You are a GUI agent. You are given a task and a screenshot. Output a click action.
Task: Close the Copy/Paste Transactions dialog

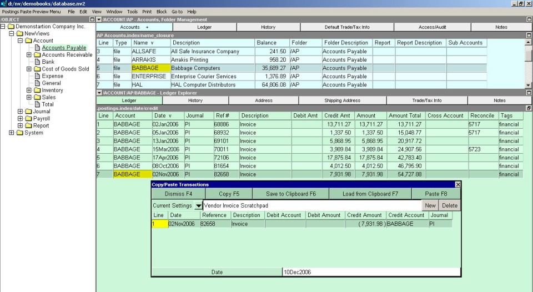coord(458,184)
